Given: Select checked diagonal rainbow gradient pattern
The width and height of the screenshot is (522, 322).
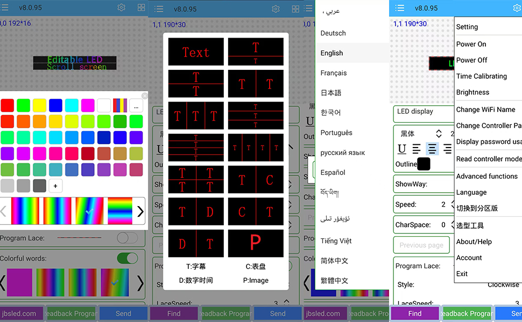Looking at the screenshot, I should 89,211.
